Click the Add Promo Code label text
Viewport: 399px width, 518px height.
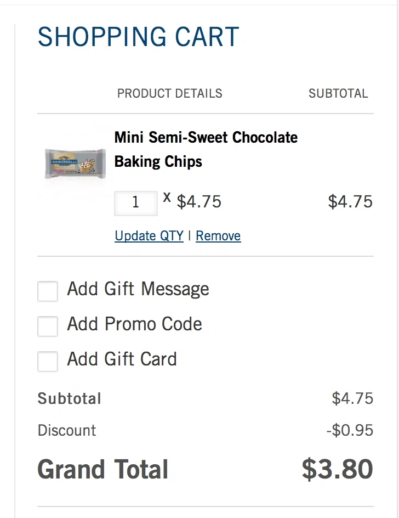coord(134,324)
